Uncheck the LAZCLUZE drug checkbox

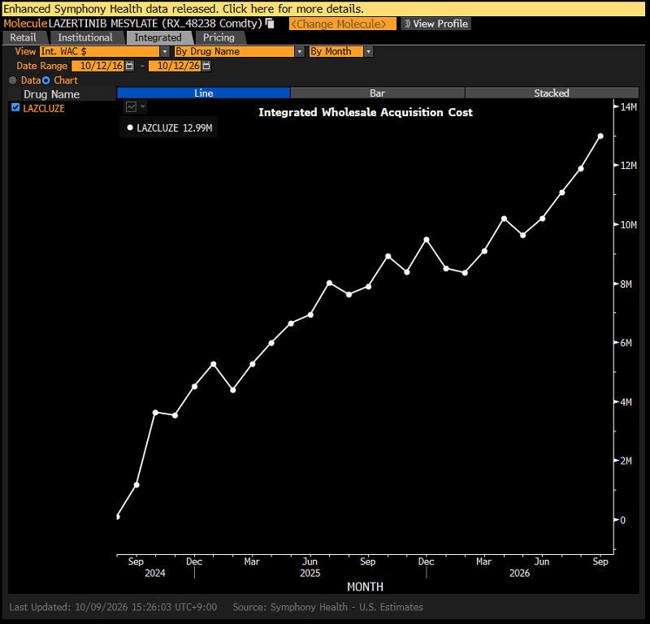[15, 108]
